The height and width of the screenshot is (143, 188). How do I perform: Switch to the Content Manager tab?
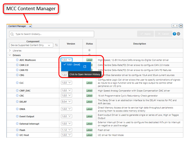18,26
